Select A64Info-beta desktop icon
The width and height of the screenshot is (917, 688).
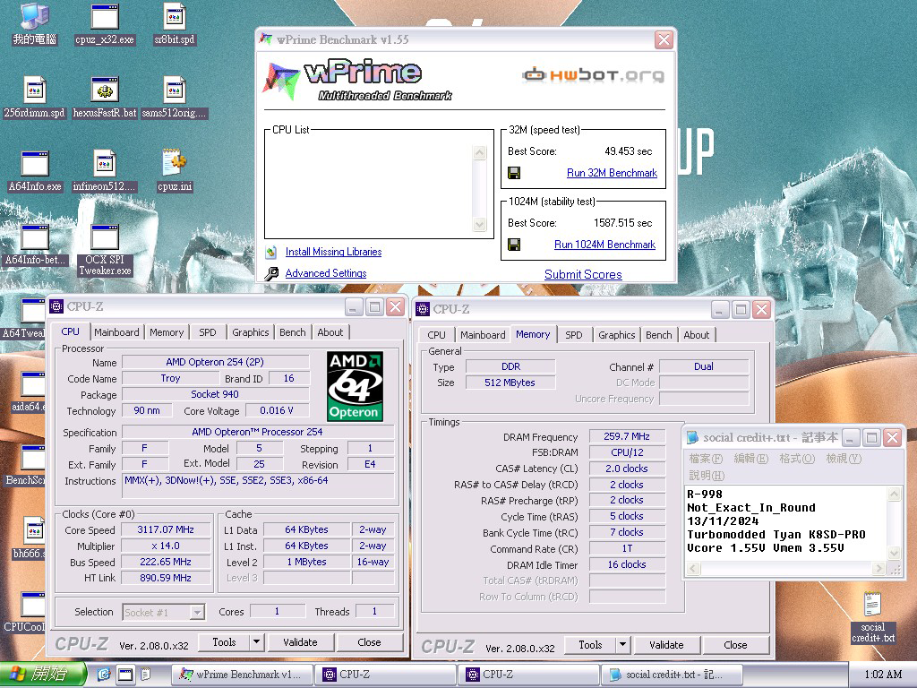tap(35, 245)
